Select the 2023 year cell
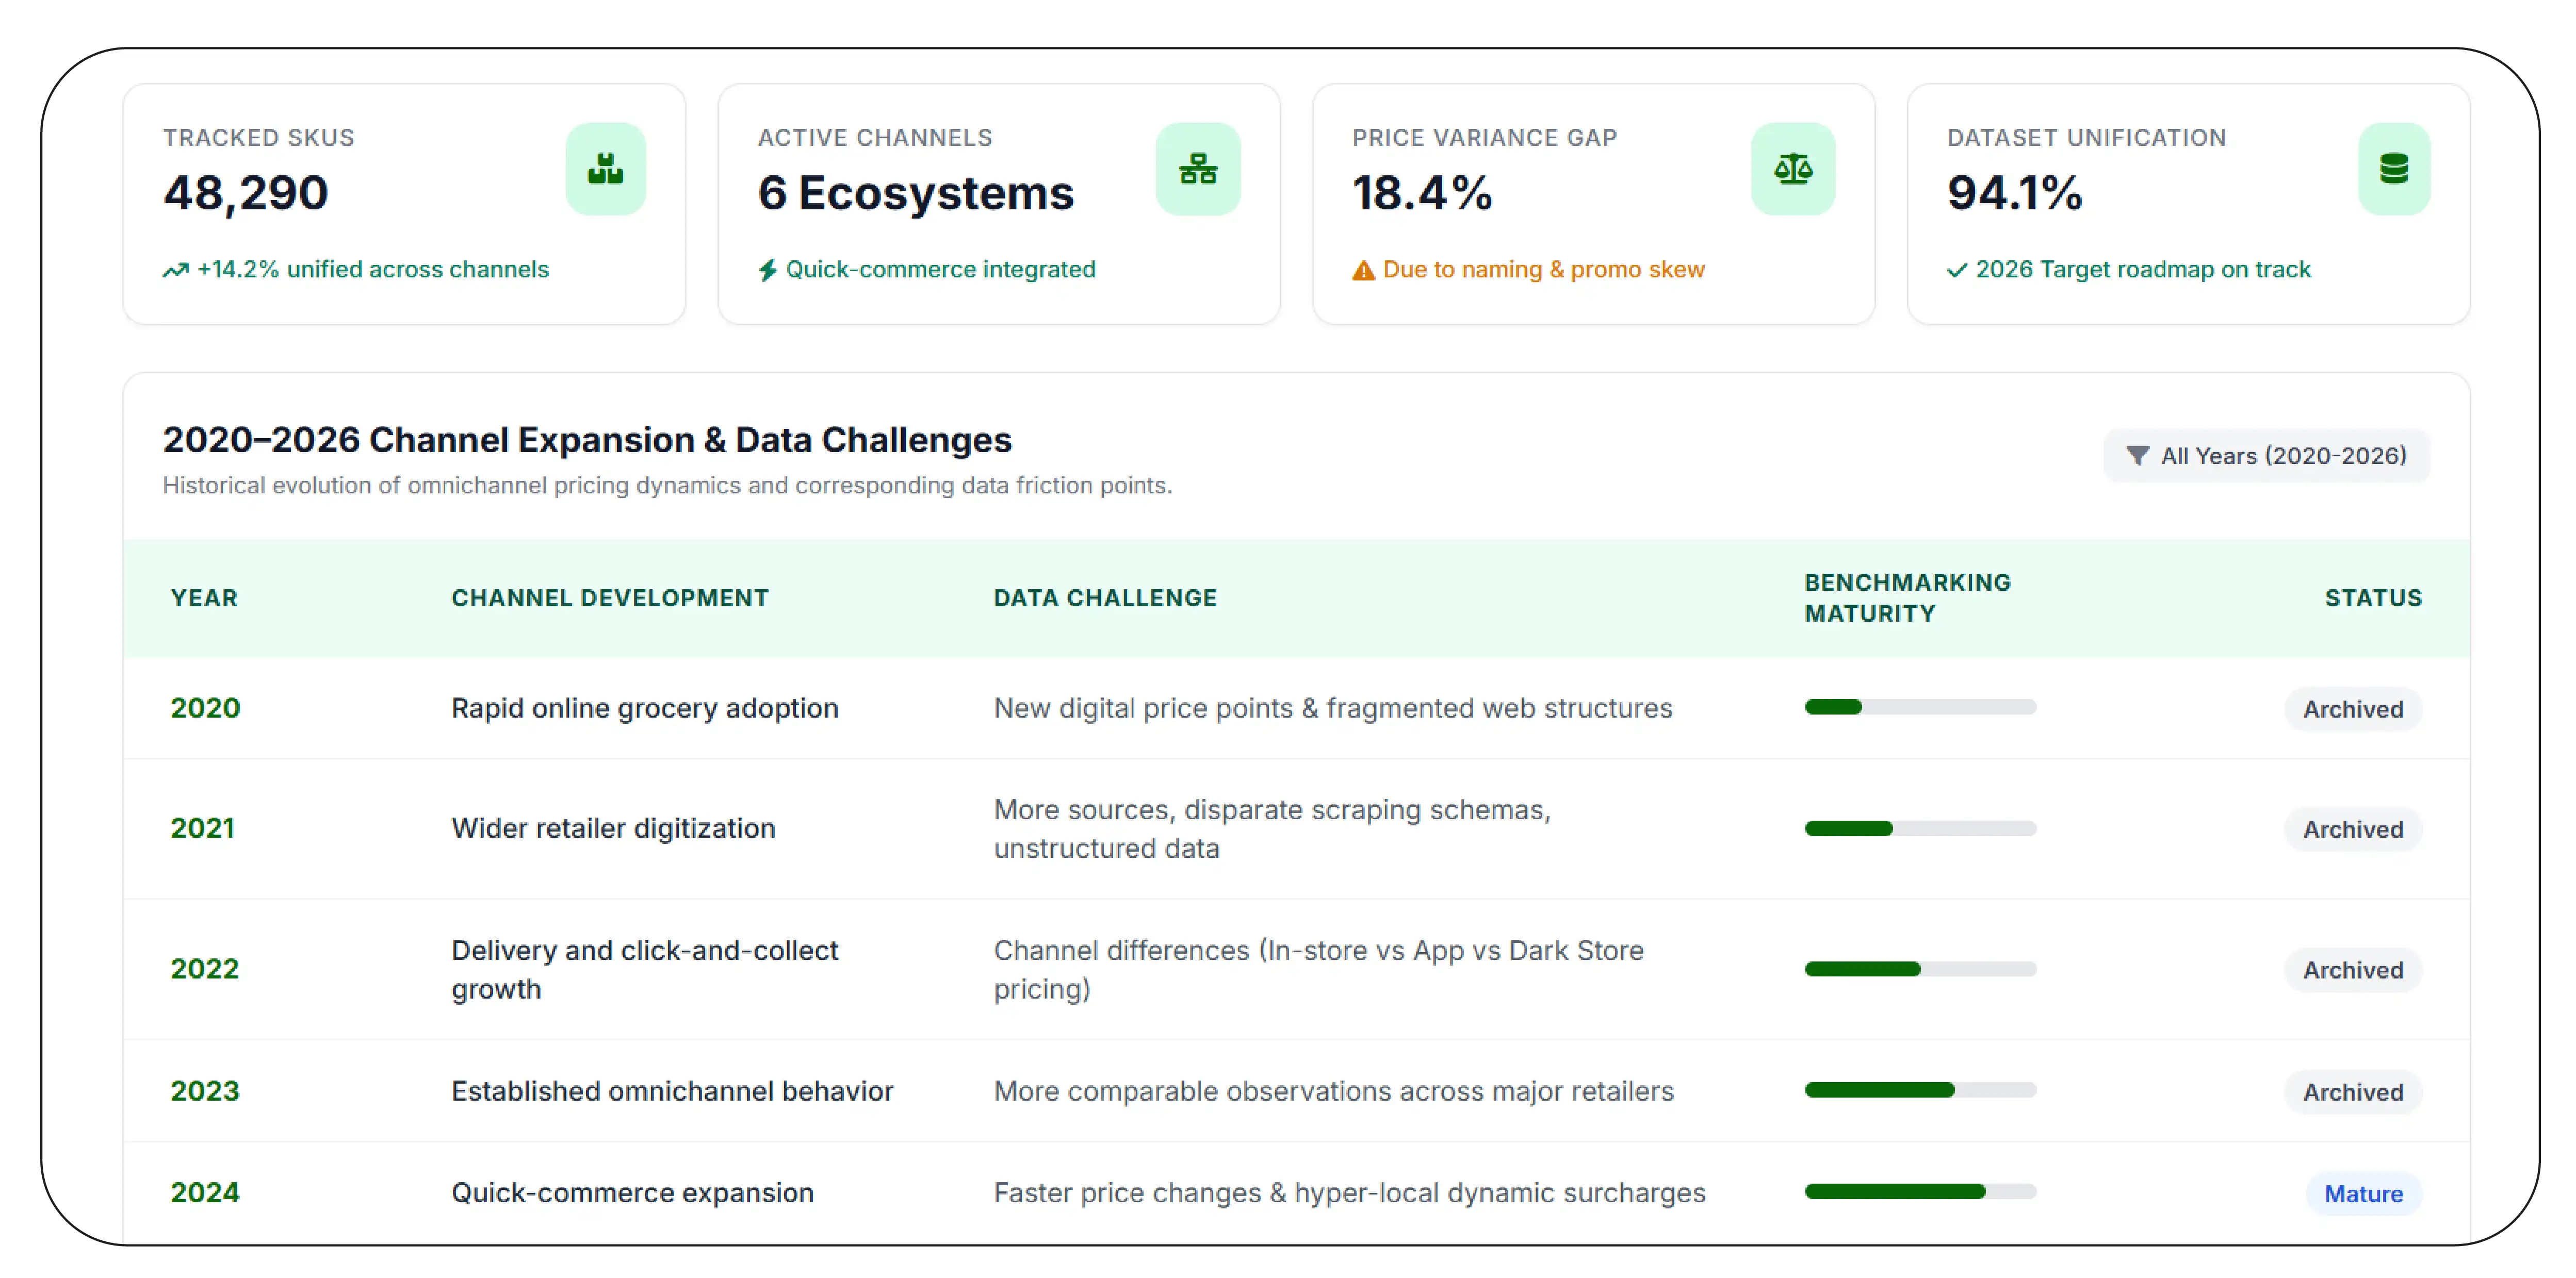The image size is (2576, 1278). click(x=205, y=1091)
